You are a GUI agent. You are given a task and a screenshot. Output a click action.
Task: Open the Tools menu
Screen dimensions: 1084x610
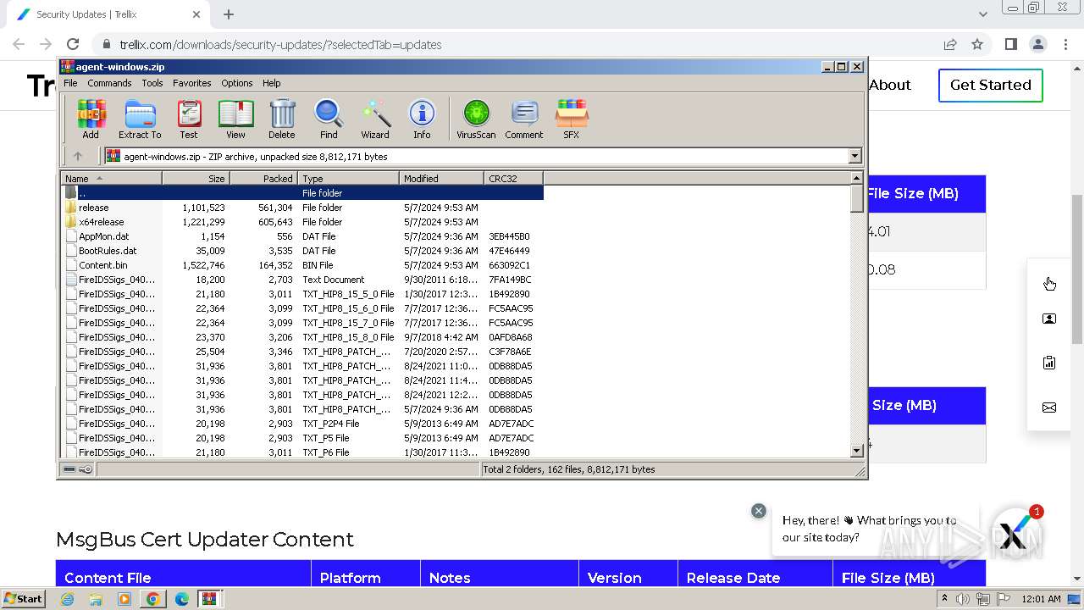(152, 83)
